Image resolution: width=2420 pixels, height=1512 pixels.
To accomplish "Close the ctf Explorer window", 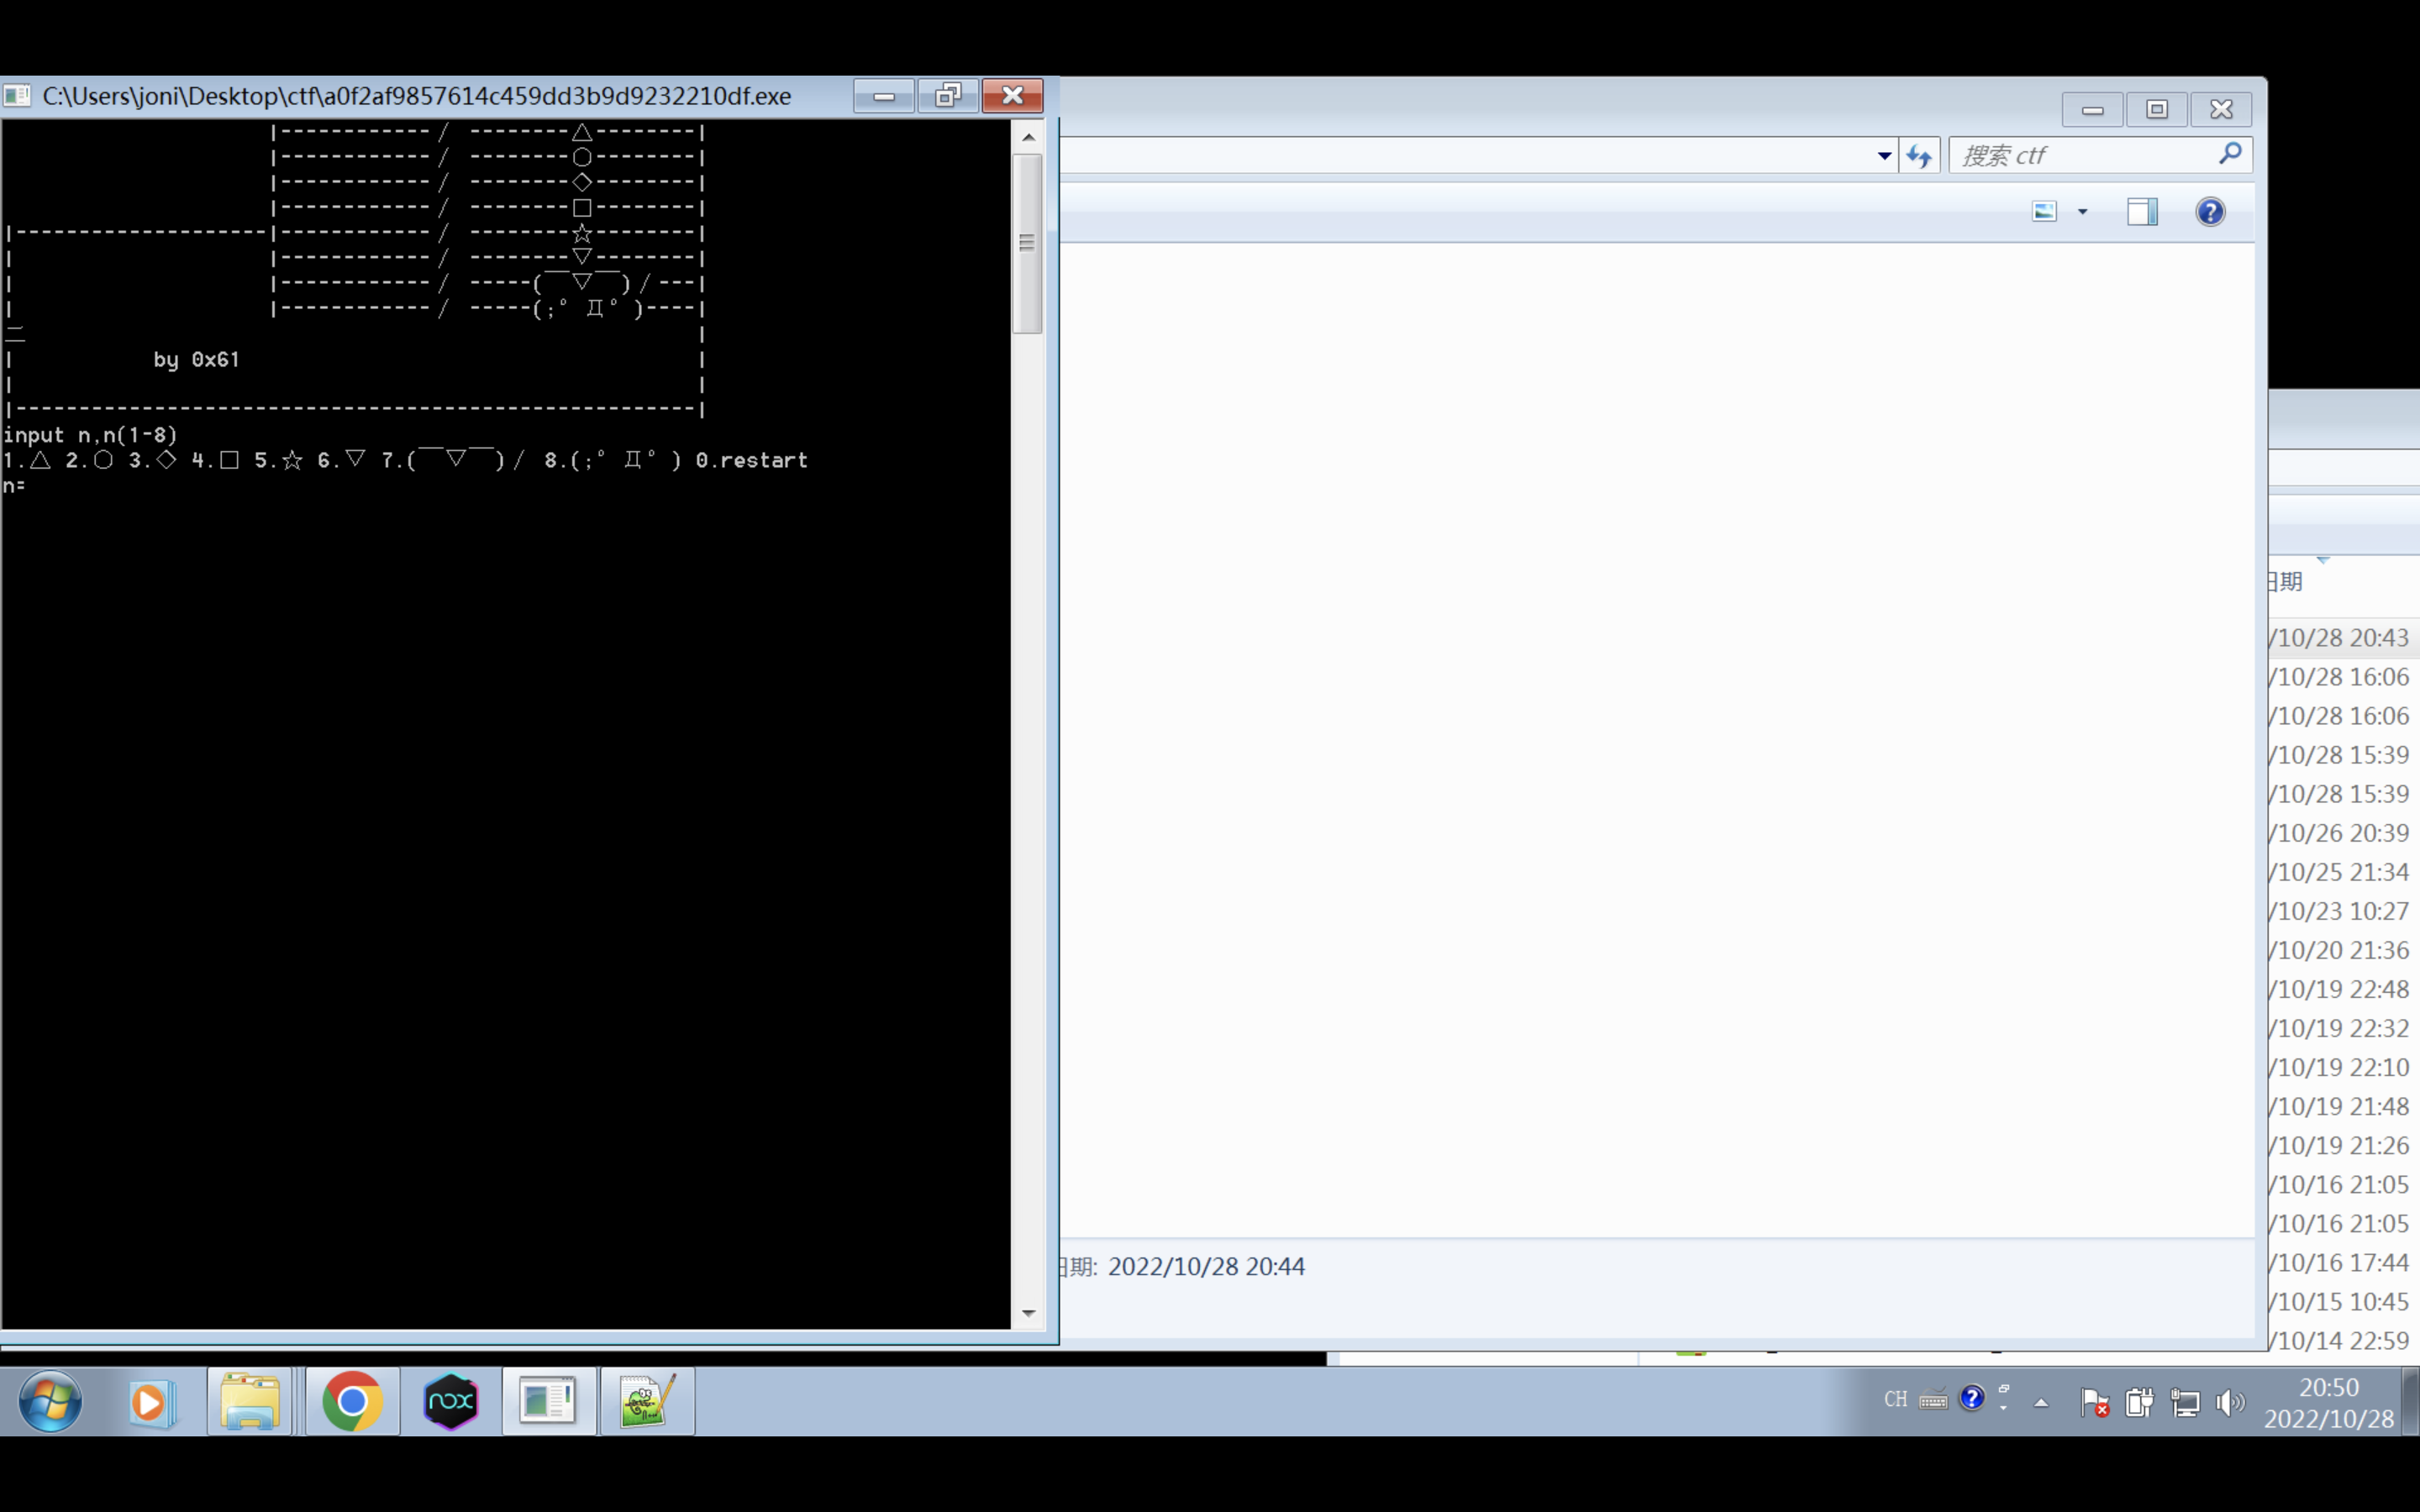I will point(2221,109).
